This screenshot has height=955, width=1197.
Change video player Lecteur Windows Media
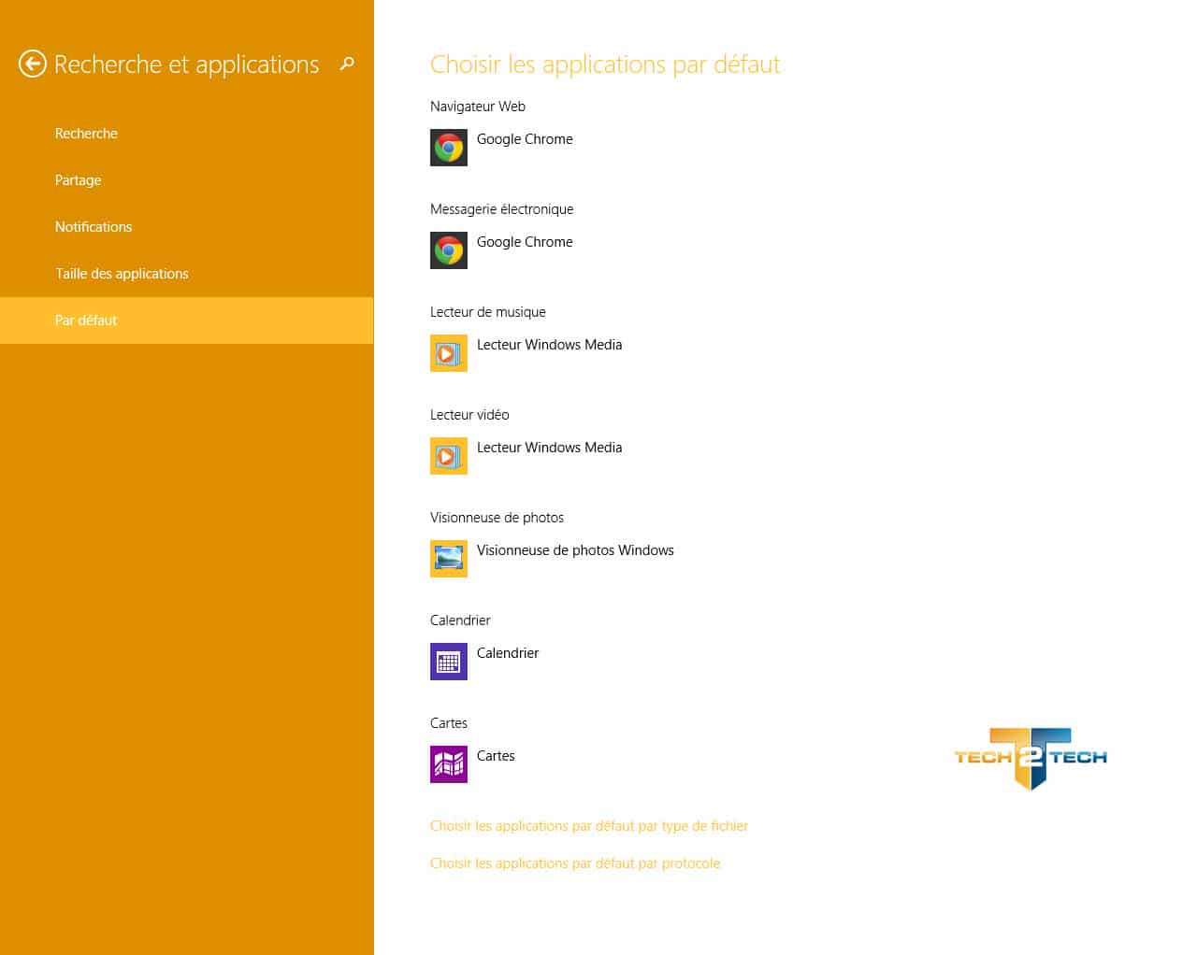[549, 448]
